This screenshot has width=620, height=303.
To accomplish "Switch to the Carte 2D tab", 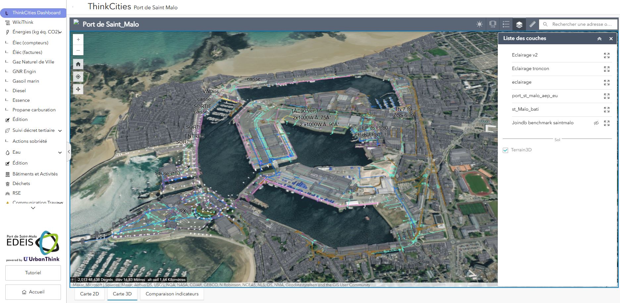I will (x=89, y=294).
